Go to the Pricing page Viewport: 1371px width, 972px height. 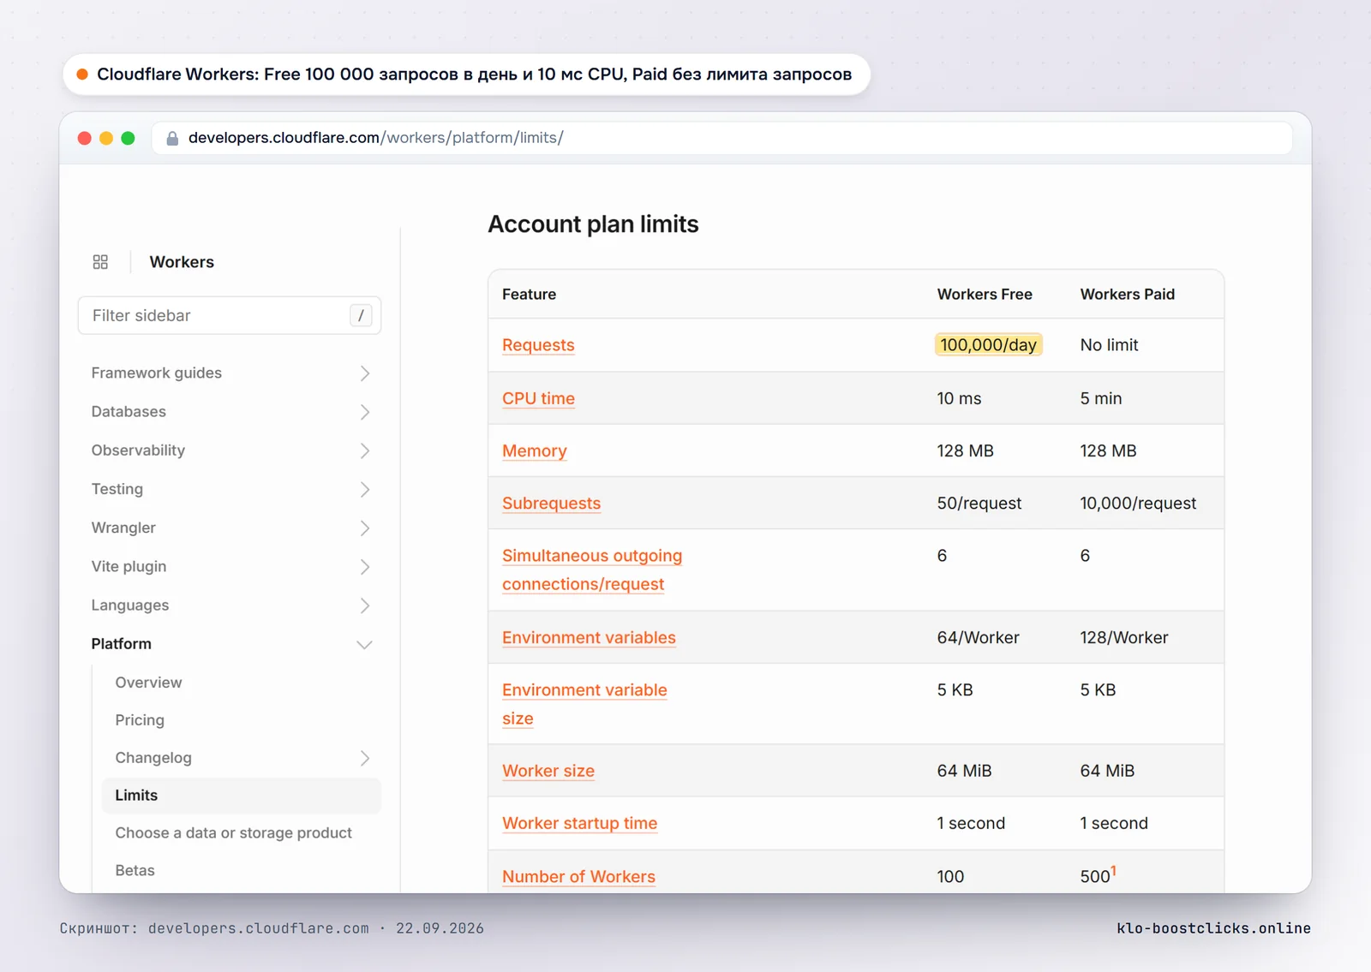[140, 720]
